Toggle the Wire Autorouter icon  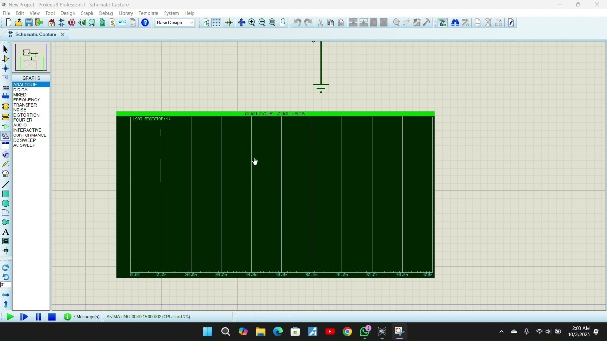point(442,23)
